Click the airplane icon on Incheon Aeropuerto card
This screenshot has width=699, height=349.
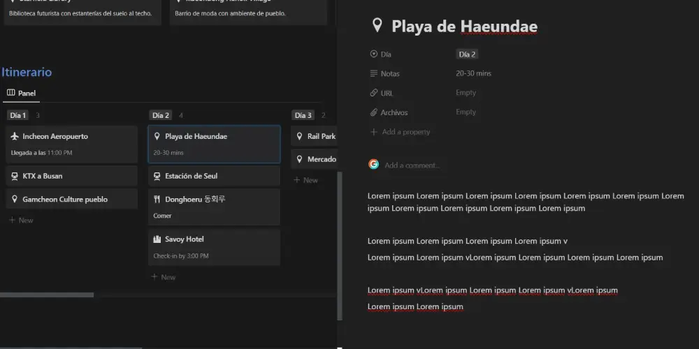pos(15,136)
